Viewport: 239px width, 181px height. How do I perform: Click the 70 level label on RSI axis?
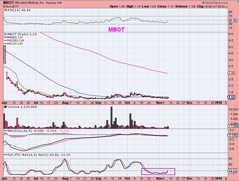click(230, 16)
